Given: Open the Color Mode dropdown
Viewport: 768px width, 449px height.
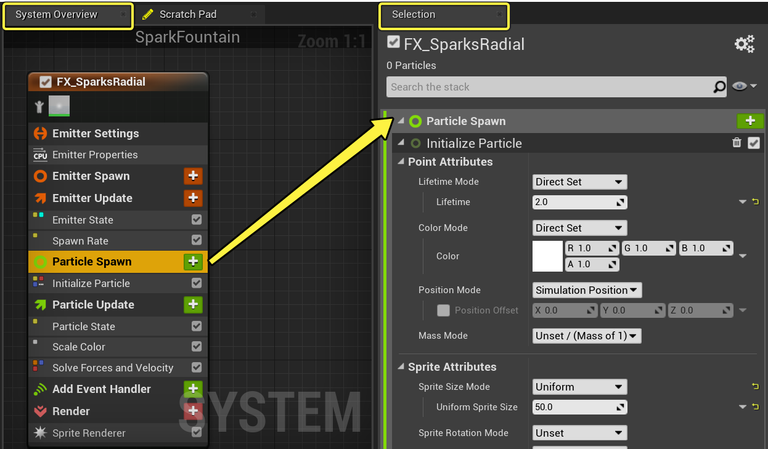Looking at the screenshot, I should [x=579, y=228].
